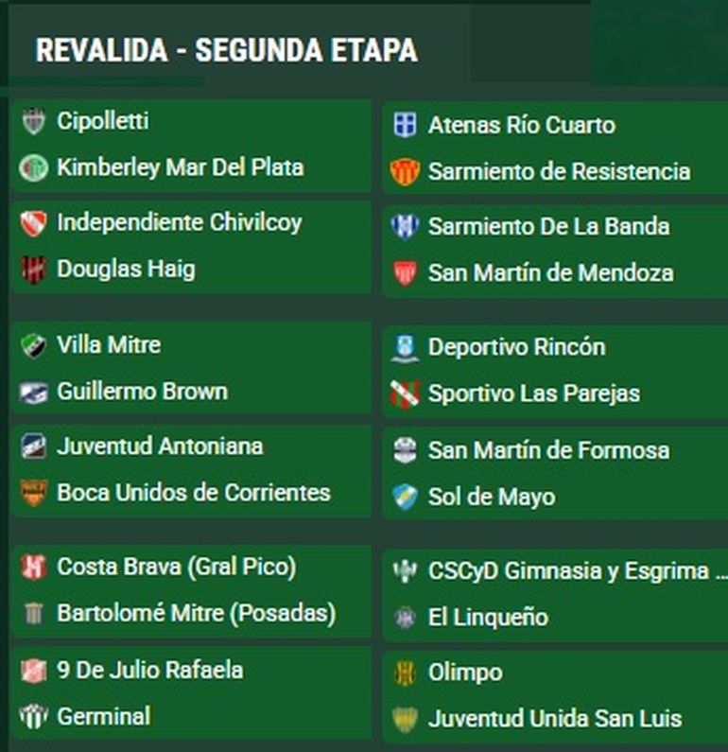This screenshot has height=752, width=728.
Task: Click the Costa Brava (Gral Pico) crest
Action: click(33, 568)
